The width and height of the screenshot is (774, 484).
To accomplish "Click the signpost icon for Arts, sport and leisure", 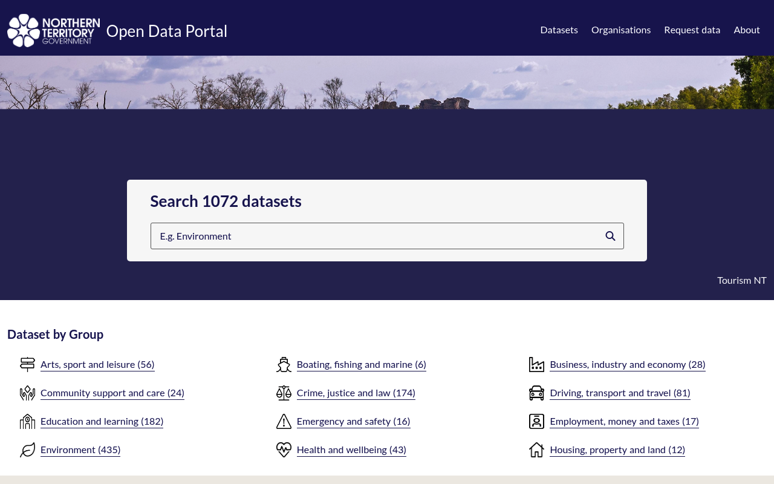I will [x=28, y=364].
